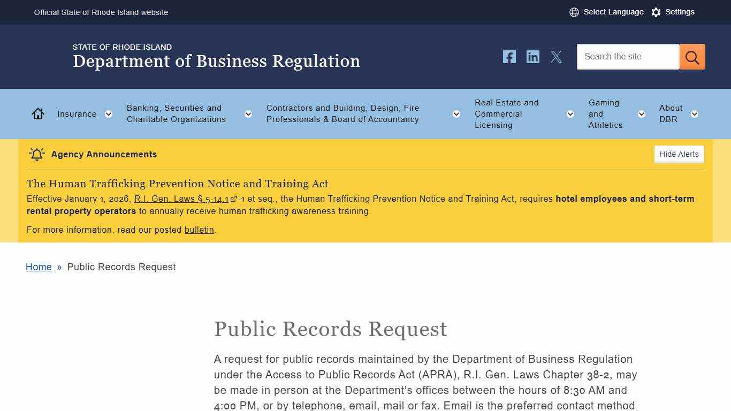Click the Settings gear icon
This screenshot has height=411, width=731.
click(656, 12)
